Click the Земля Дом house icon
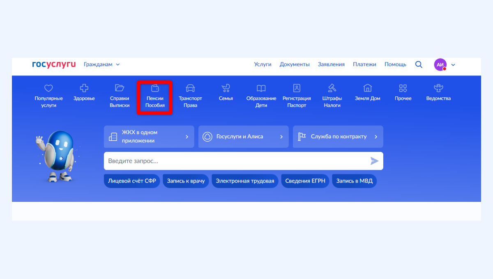This screenshot has width=493, height=279. point(367,88)
